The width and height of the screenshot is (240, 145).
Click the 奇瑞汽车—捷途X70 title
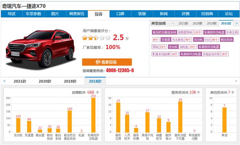[24, 6]
